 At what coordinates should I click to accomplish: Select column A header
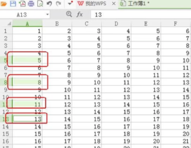click(x=27, y=23)
